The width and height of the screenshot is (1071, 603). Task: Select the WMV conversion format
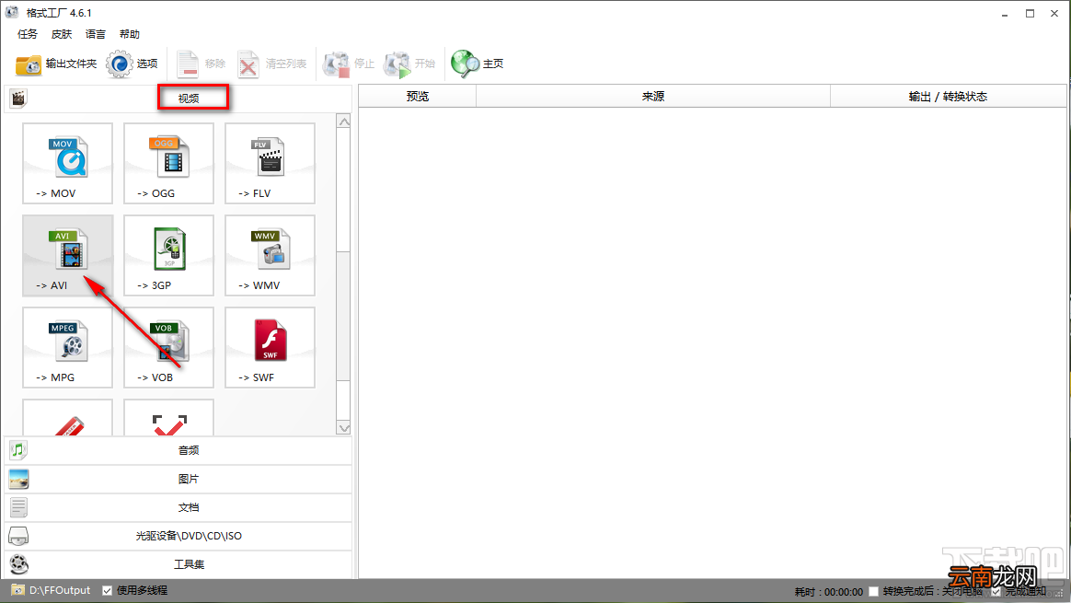point(270,256)
